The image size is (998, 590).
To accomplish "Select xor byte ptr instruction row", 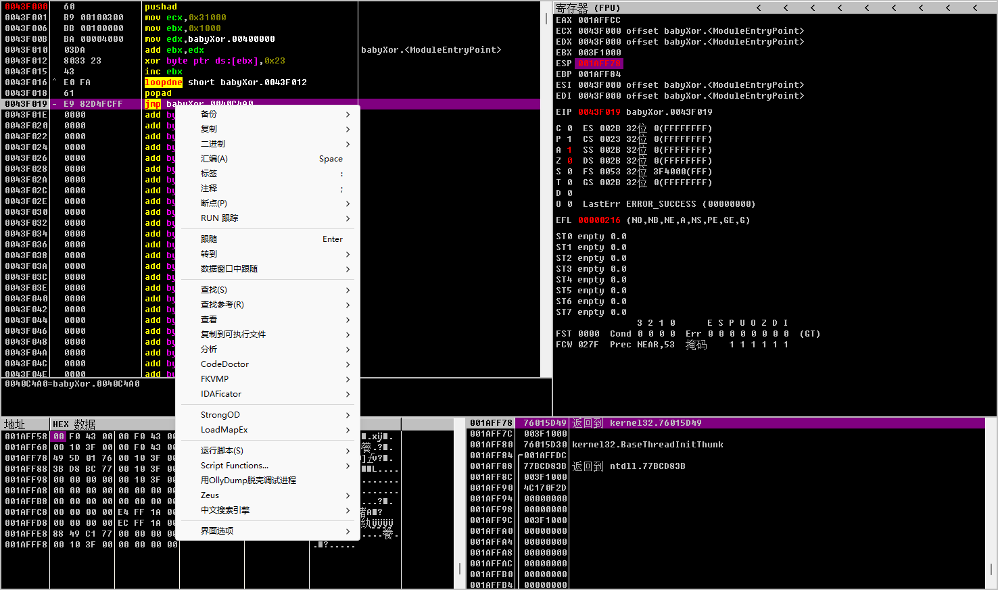I will (270, 61).
